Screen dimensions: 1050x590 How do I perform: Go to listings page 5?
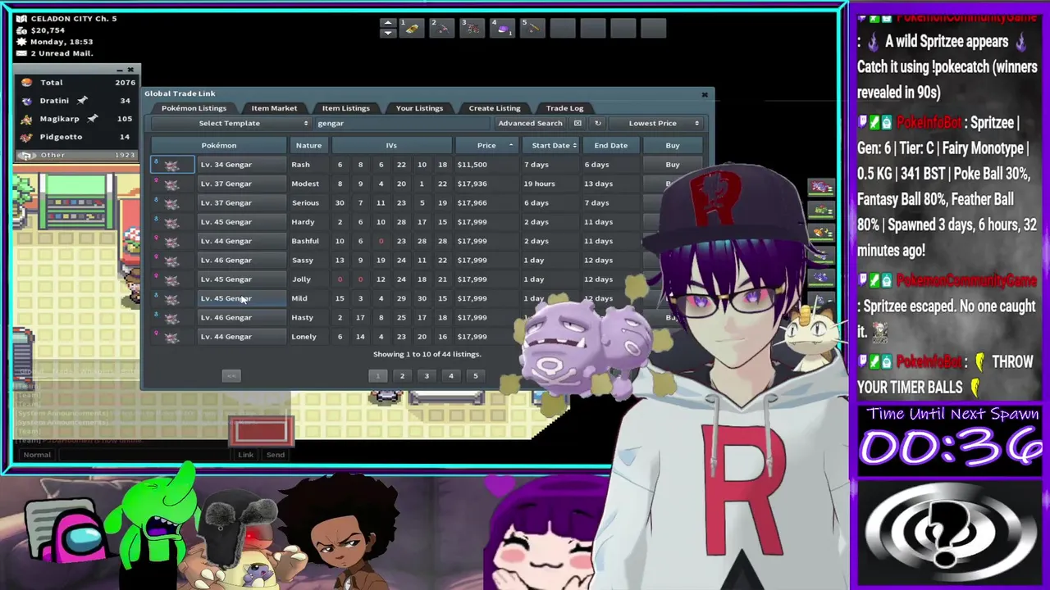(475, 376)
